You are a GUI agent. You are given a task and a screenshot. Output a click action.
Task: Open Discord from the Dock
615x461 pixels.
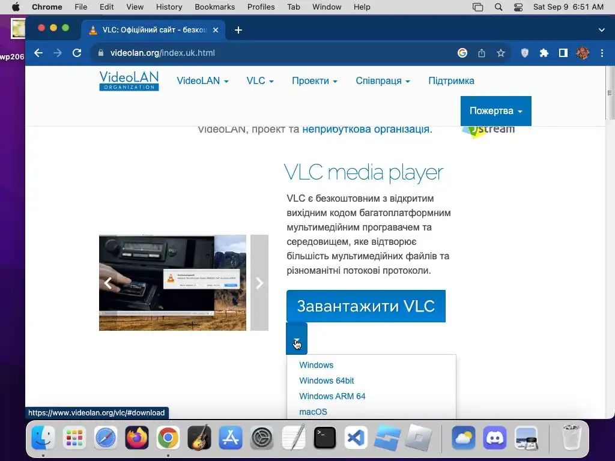point(495,438)
